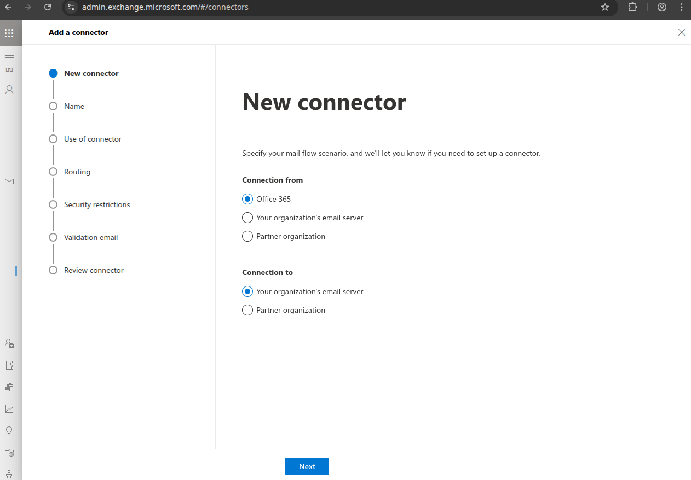Open Mail flow envelope icon in sidebar
Screen dimensions: 691x480
tap(9, 182)
